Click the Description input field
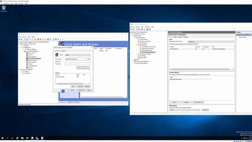The width and height of the screenshot is (252, 142). [x=78, y=64]
